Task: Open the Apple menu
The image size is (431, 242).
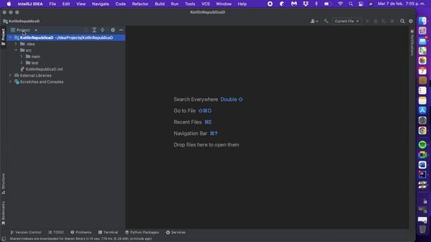Action: point(9,4)
